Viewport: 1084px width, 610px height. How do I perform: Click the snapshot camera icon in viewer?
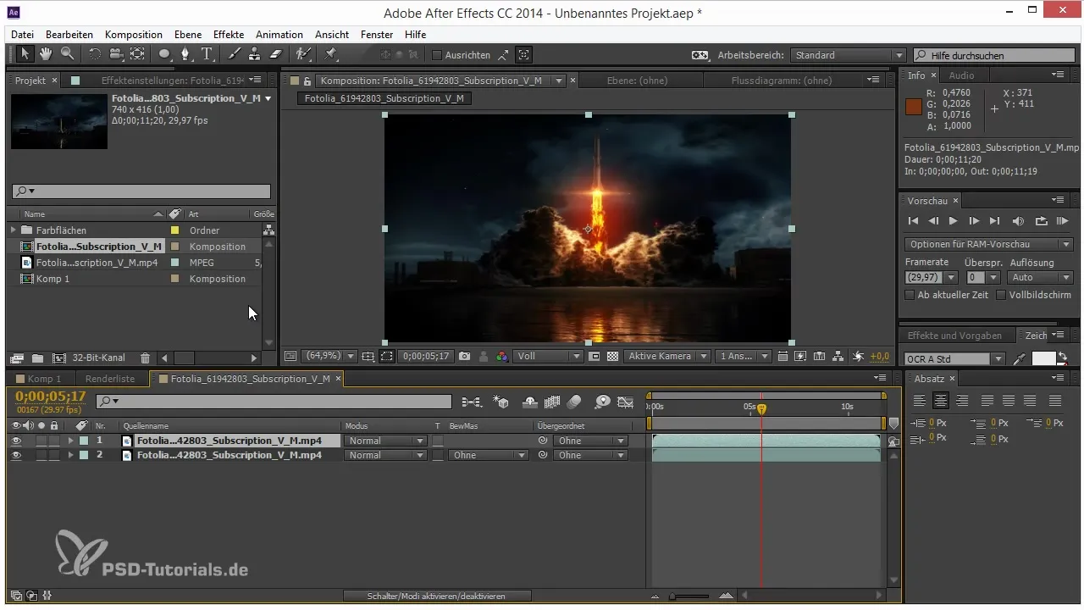(464, 357)
